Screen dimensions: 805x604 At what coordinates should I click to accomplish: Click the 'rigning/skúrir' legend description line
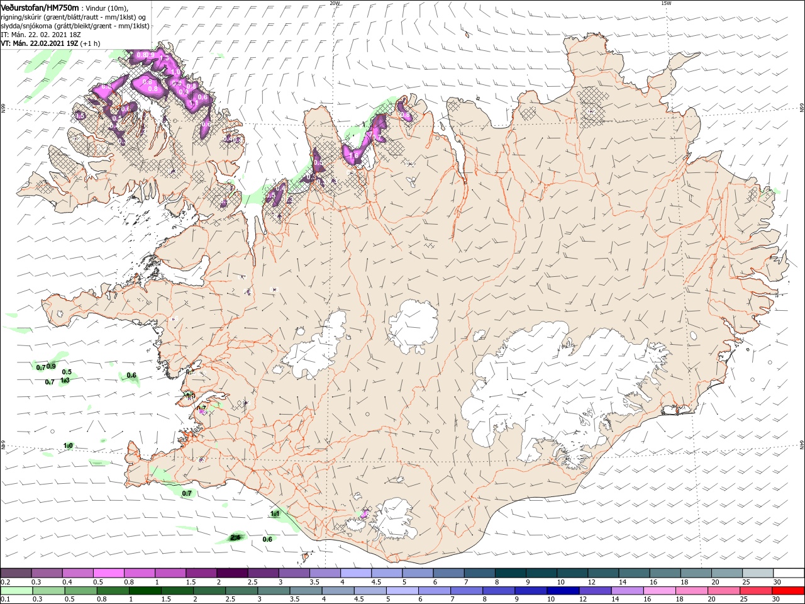[74, 17]
